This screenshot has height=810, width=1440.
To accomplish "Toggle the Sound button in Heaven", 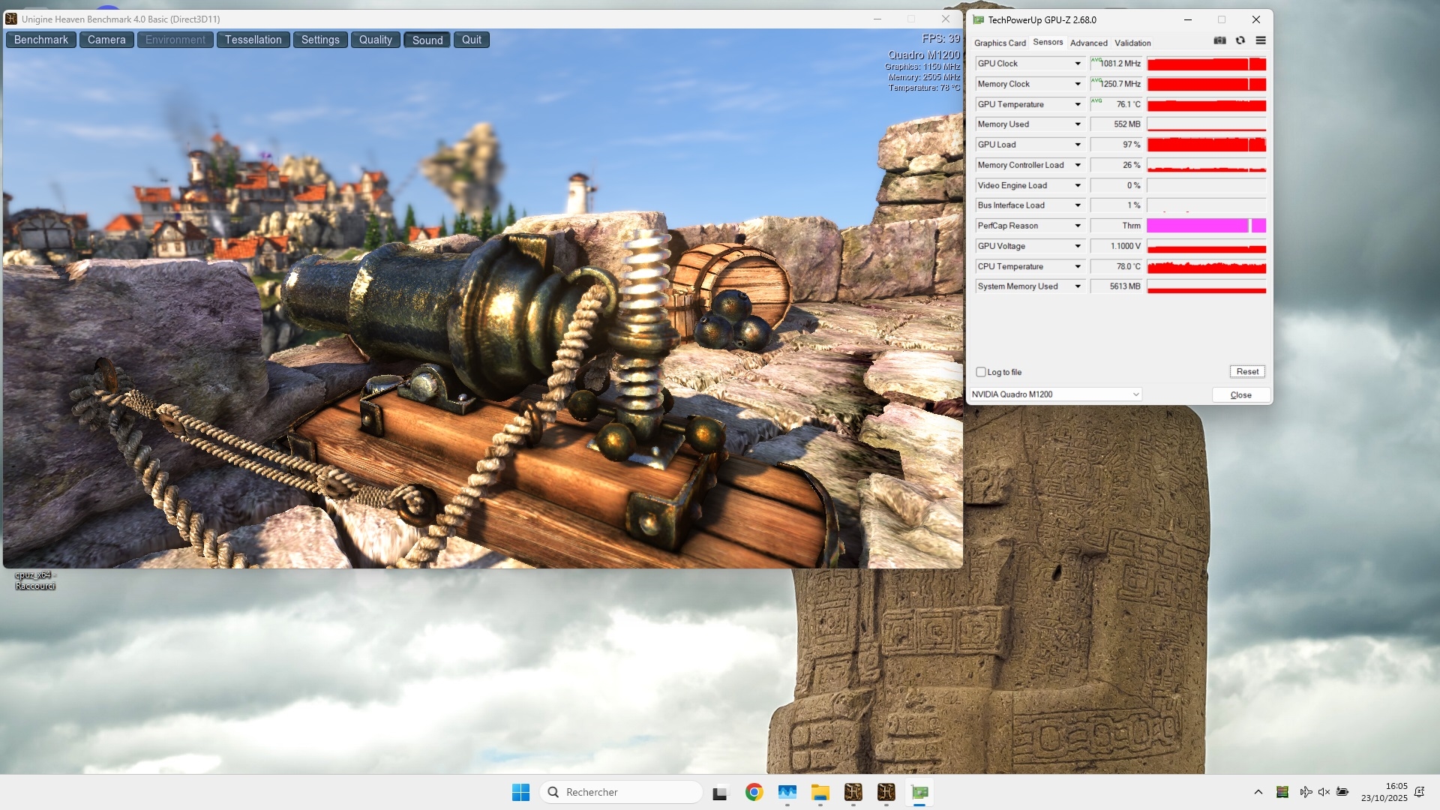I will click(427, 40).
